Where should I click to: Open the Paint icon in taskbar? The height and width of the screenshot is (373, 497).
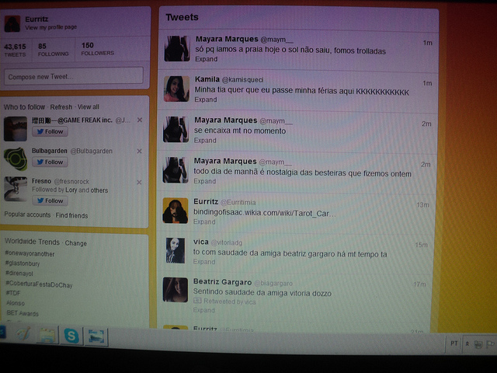pyautogui.click(x=23, y=333)
